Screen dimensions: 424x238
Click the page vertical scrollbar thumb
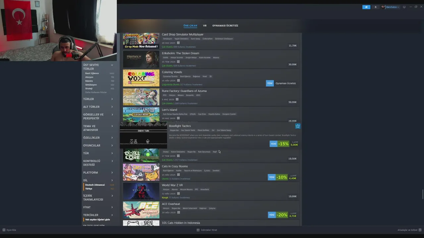(x=423, y=194)
